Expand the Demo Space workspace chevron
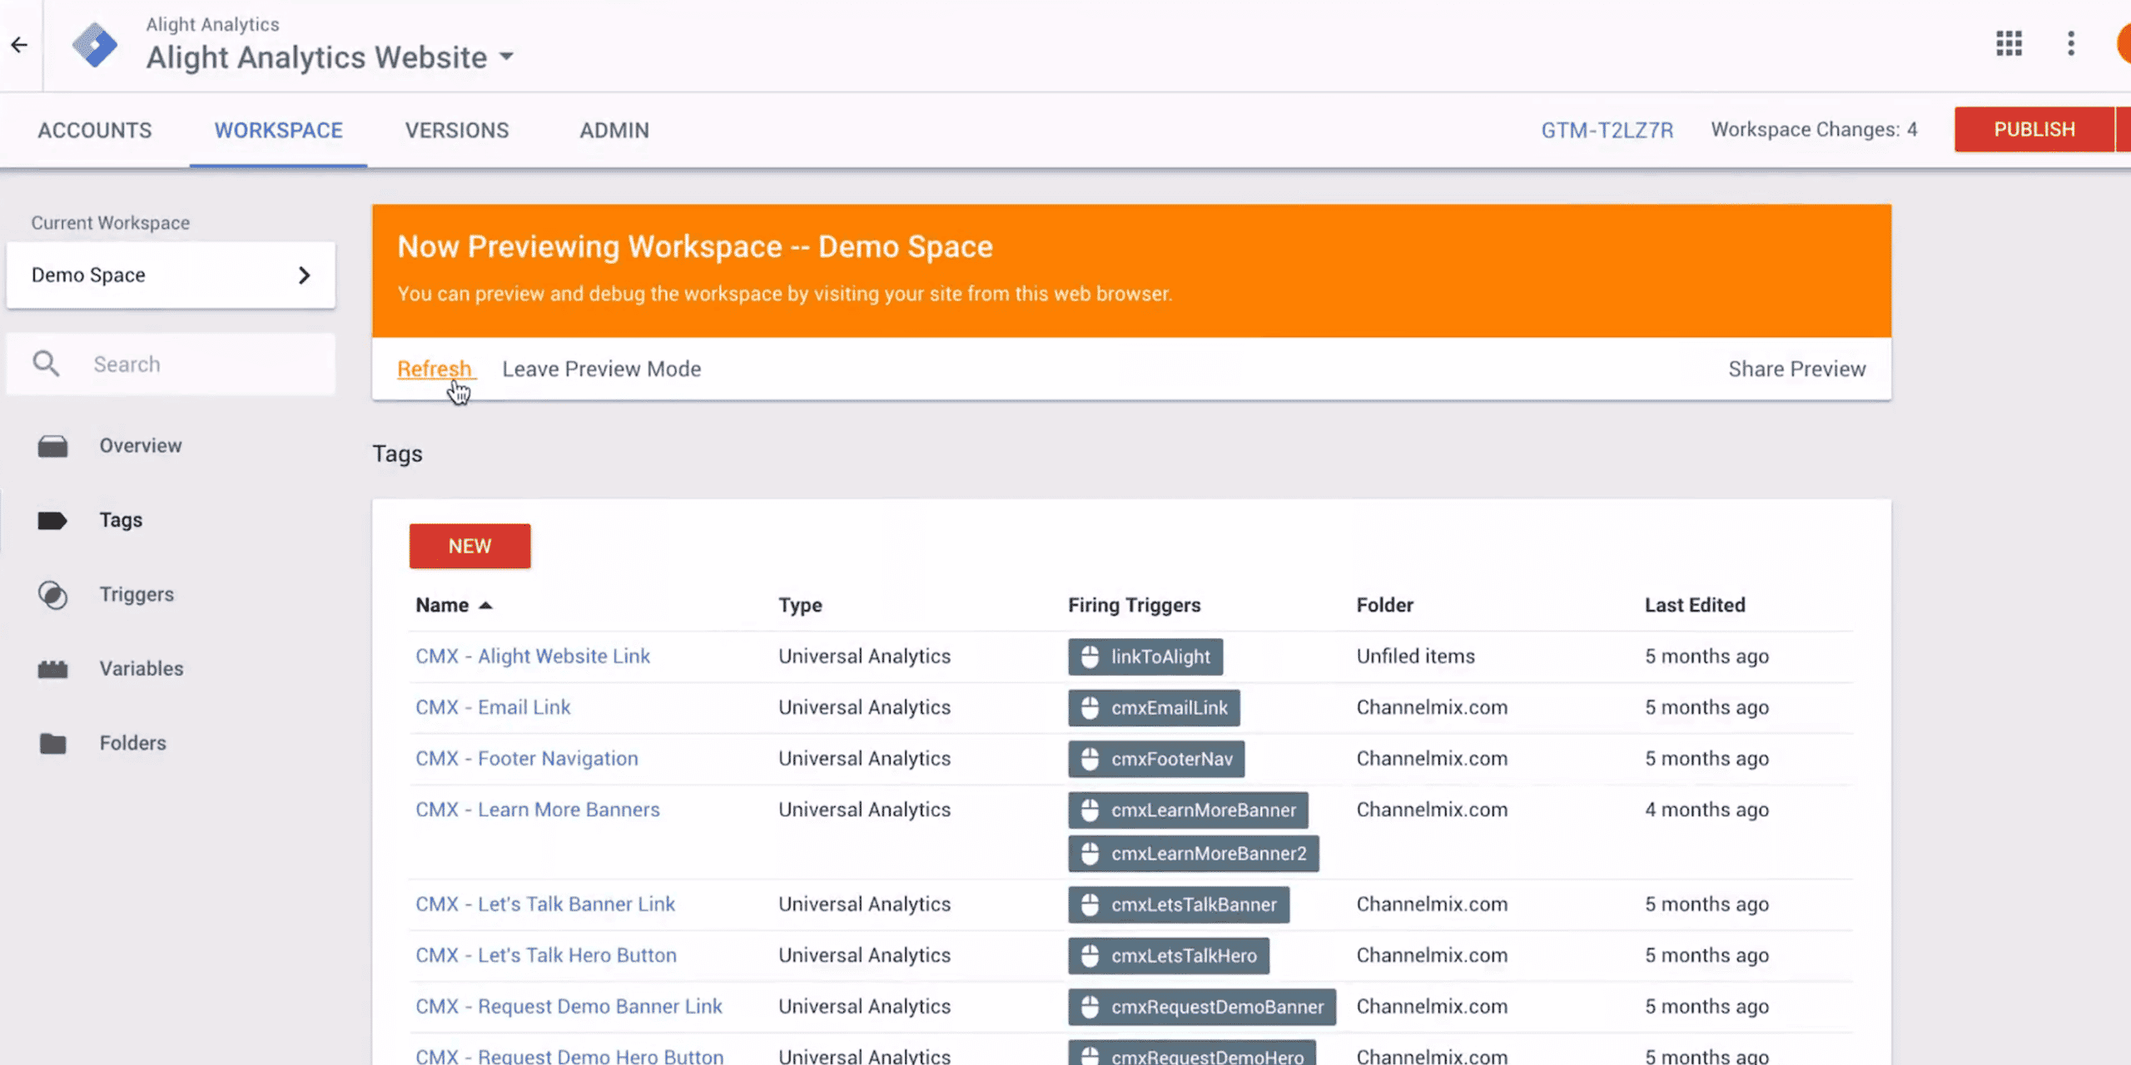 tap(304, 275)
